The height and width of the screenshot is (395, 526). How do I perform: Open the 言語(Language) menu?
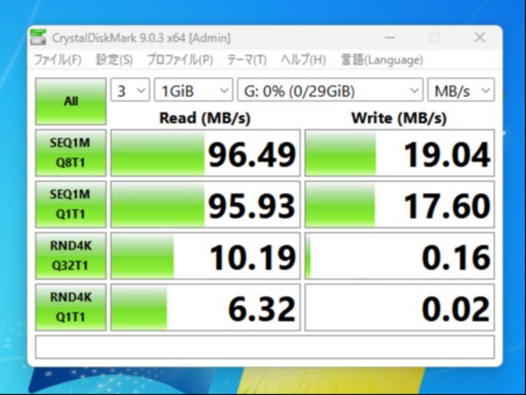pyautogui.click(x=382, y=60)
